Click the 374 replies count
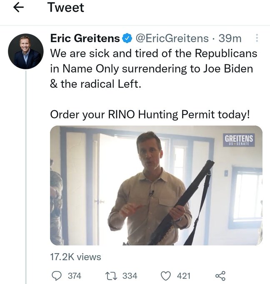The height and width of the screenshot is (284, 270). point(75,276)
